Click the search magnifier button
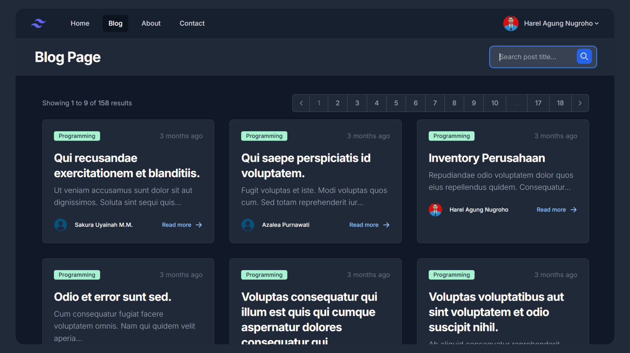 pyautogui.click(x=584, y=57)
